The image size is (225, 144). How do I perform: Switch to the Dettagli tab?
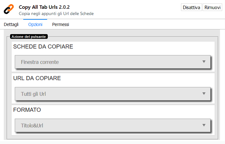coord(11,24)
